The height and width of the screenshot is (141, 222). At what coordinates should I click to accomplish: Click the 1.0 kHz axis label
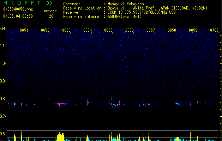3,63
